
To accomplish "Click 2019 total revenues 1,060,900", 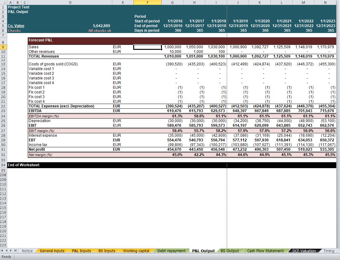I will pyautogui.click(x=238, y=56).
